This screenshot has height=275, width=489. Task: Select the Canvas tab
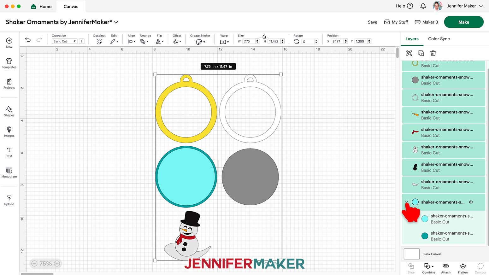pyautogui.click(x=71, y=6)
